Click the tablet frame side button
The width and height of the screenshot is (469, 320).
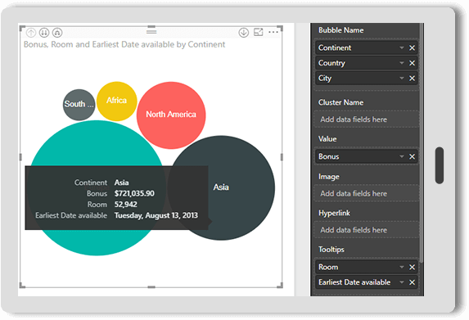(440, 165)
